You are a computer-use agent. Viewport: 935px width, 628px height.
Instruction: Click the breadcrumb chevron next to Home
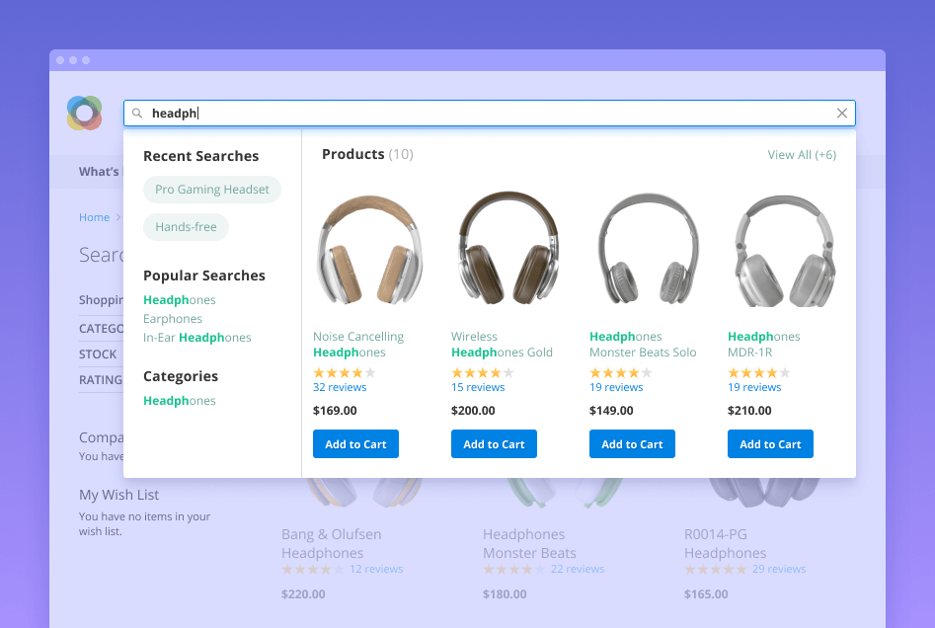(119, 217)
